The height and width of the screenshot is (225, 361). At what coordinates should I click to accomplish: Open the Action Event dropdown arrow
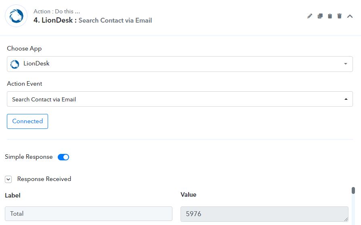pos(346,99)
